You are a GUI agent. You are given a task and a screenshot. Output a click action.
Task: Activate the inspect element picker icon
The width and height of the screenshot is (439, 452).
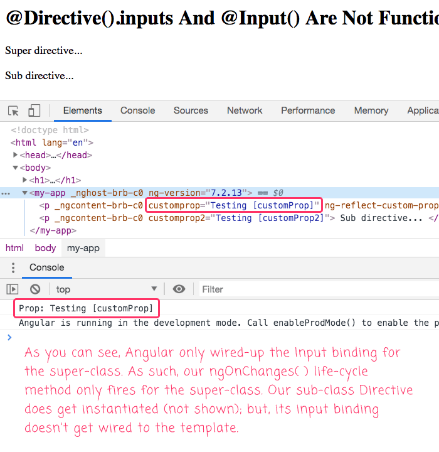[x=13, y=110]
